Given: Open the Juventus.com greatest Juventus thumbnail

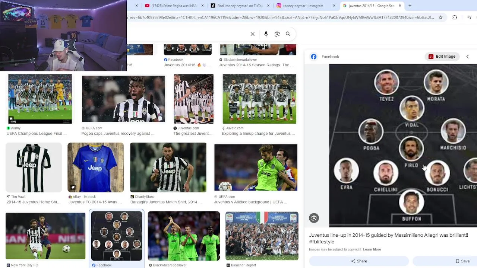Looking at the screenshot, I should coord(193,99).
